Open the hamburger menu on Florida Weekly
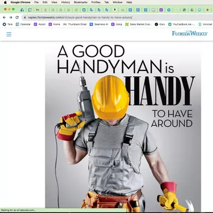213x213 pixels. click(x=9, y=34)
